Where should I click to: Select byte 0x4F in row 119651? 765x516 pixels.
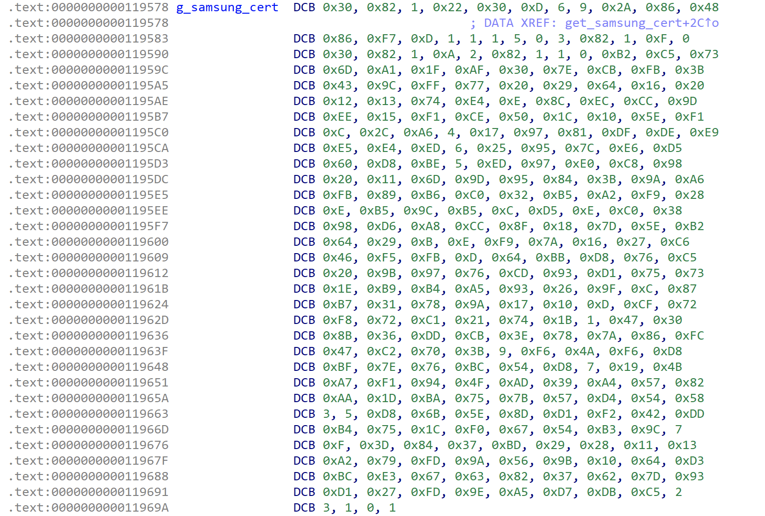(x=470, y=383)
